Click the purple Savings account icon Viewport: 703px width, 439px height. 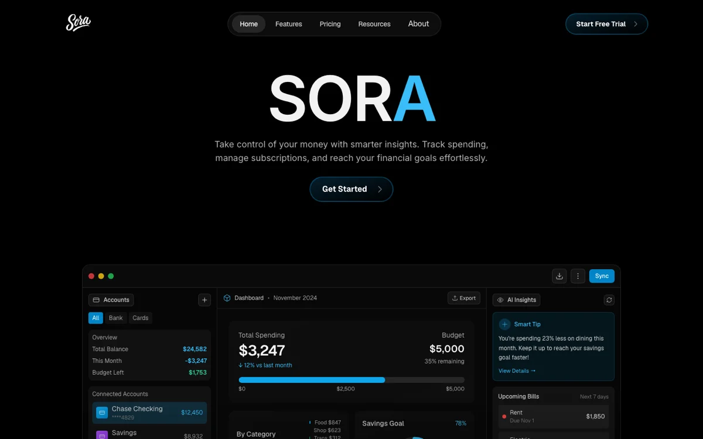tap(102, 435)
